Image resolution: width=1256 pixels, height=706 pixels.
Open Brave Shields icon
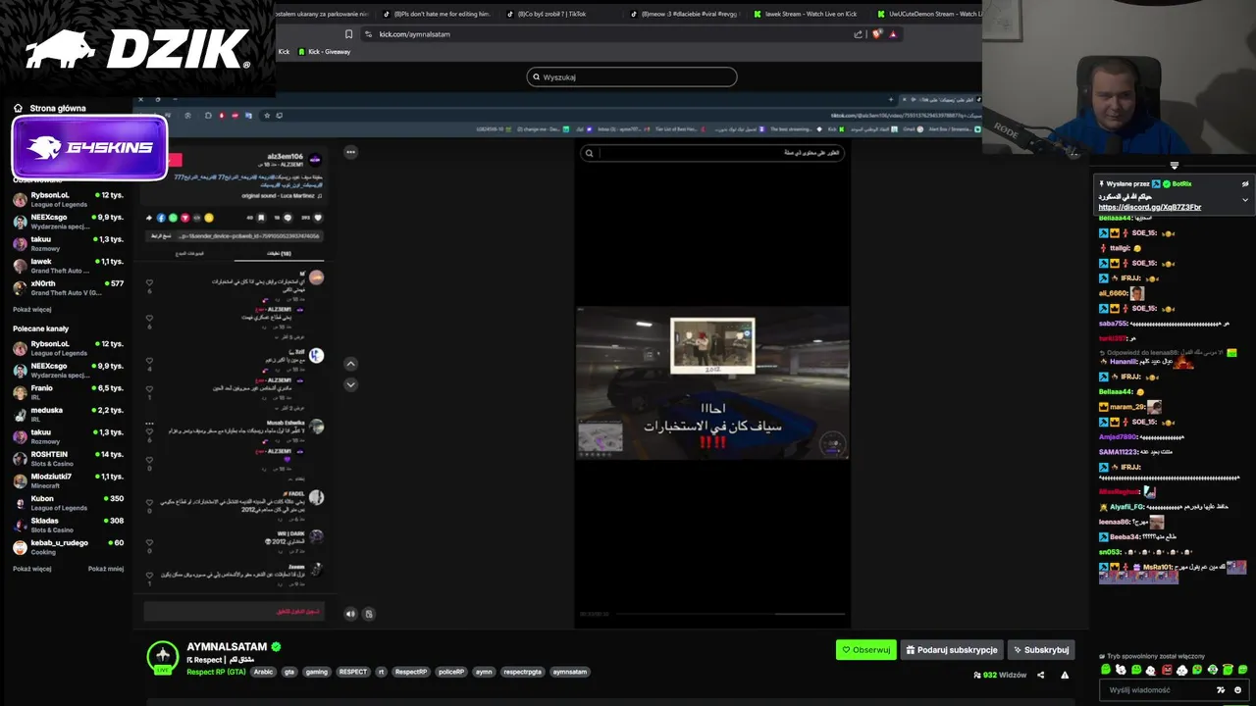(x=877, y=34)
